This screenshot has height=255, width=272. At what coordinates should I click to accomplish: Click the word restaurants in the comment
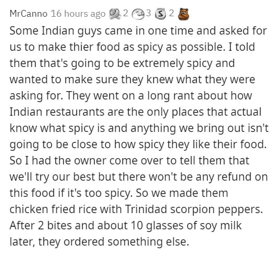point(75,112)
